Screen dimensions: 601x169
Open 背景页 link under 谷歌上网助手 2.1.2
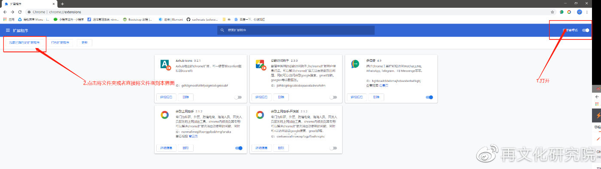point(194,136)
